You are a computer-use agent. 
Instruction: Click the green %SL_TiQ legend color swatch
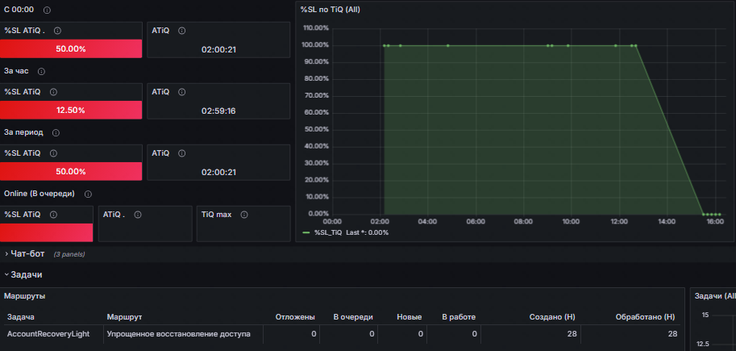306,232
